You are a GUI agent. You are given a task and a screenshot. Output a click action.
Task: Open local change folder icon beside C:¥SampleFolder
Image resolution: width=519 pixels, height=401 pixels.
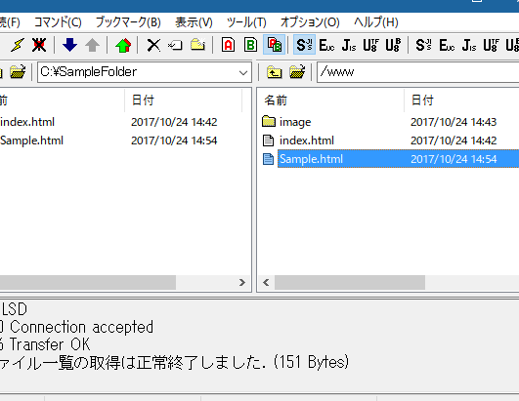click(x=18, y=71)
